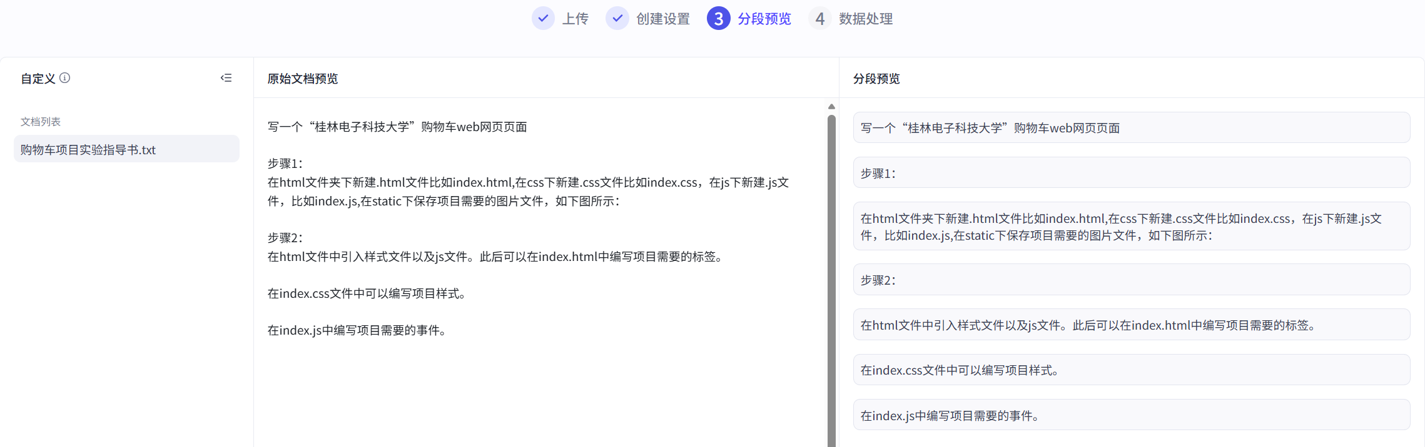Click the 步骤1 segment block

coord(1131,173)
